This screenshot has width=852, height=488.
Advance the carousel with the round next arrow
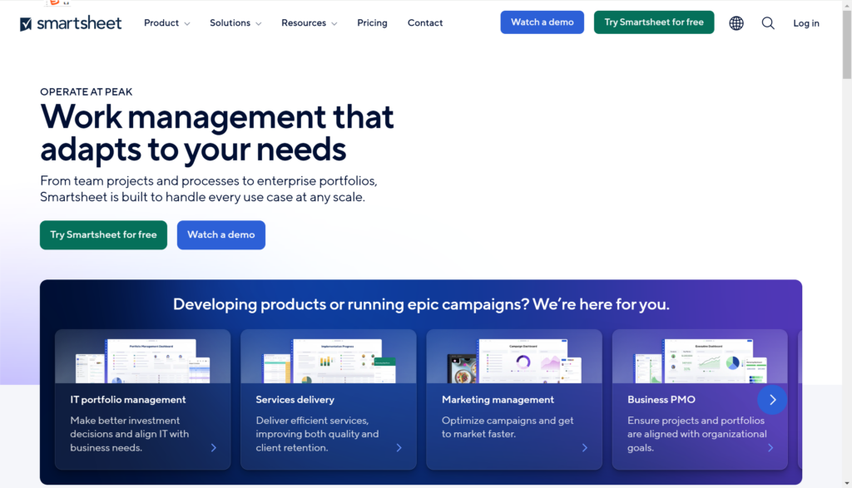coord(772,400)
